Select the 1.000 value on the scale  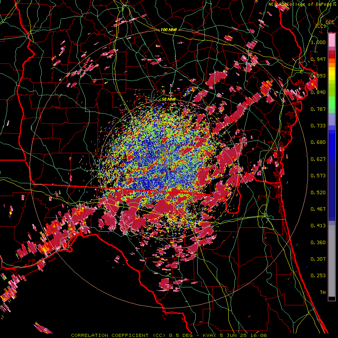point(318,42)
